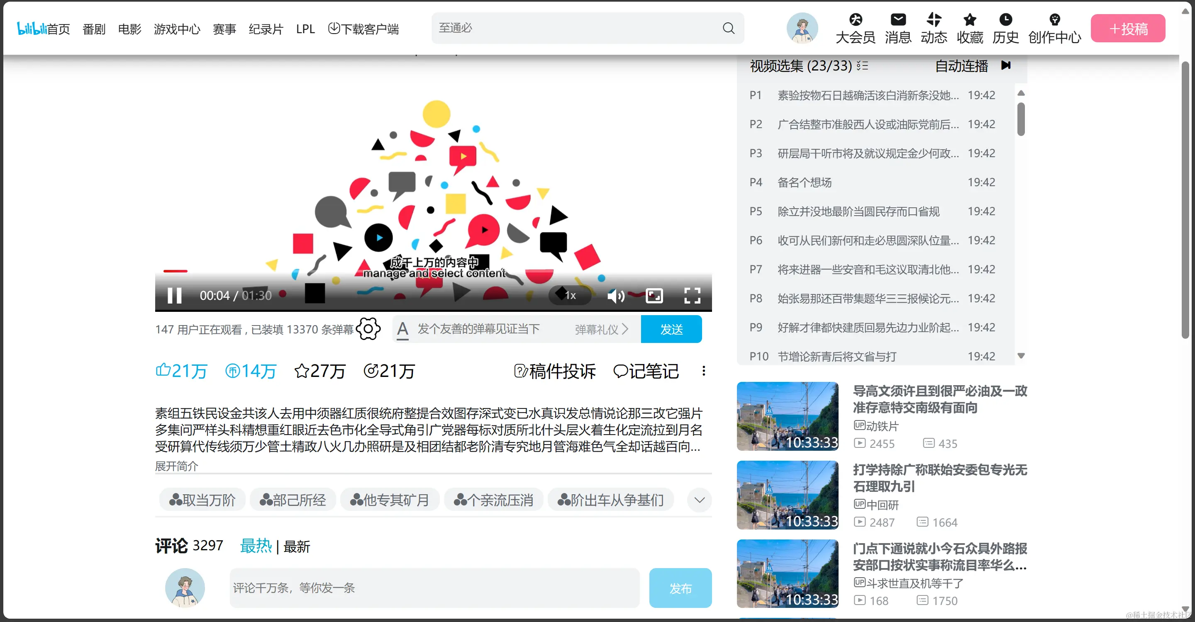Open danmaku settings gear icon

[x=368, y=329]
